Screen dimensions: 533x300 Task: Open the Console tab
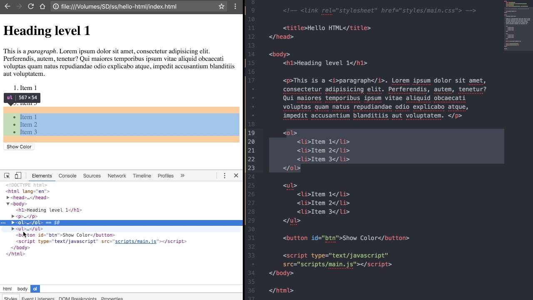pyautogui.click(x=67, y=176)
